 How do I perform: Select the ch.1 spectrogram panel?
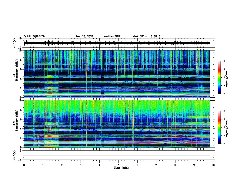pos(117,74)
